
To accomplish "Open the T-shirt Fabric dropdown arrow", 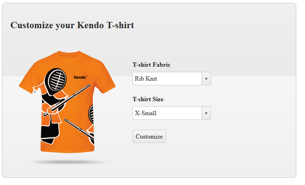I will [206, 79].
